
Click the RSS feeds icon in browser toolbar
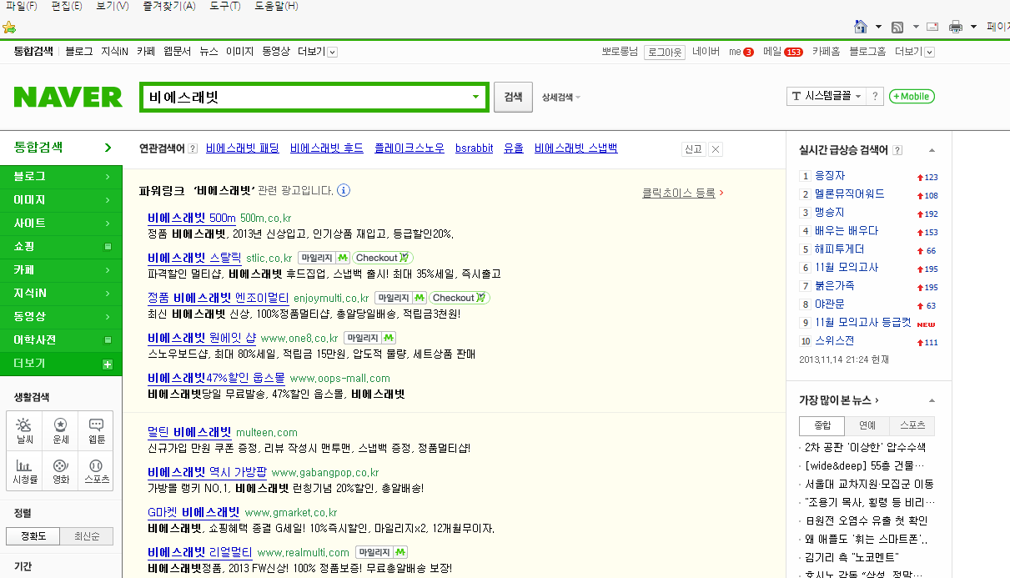897,27
